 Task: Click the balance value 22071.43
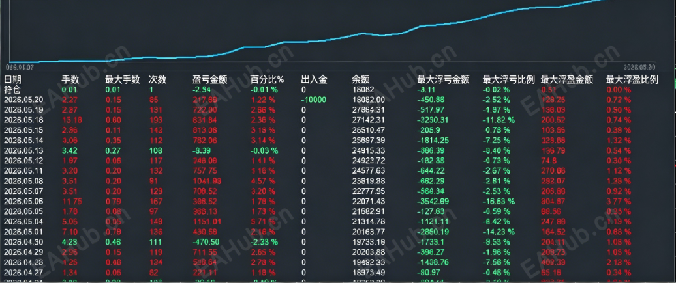tap(368, 201)
